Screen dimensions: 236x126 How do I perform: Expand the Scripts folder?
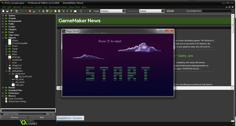(3, 27)
